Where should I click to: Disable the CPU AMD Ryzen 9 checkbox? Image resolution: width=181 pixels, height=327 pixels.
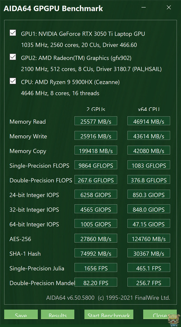click(x=13, y=81)
